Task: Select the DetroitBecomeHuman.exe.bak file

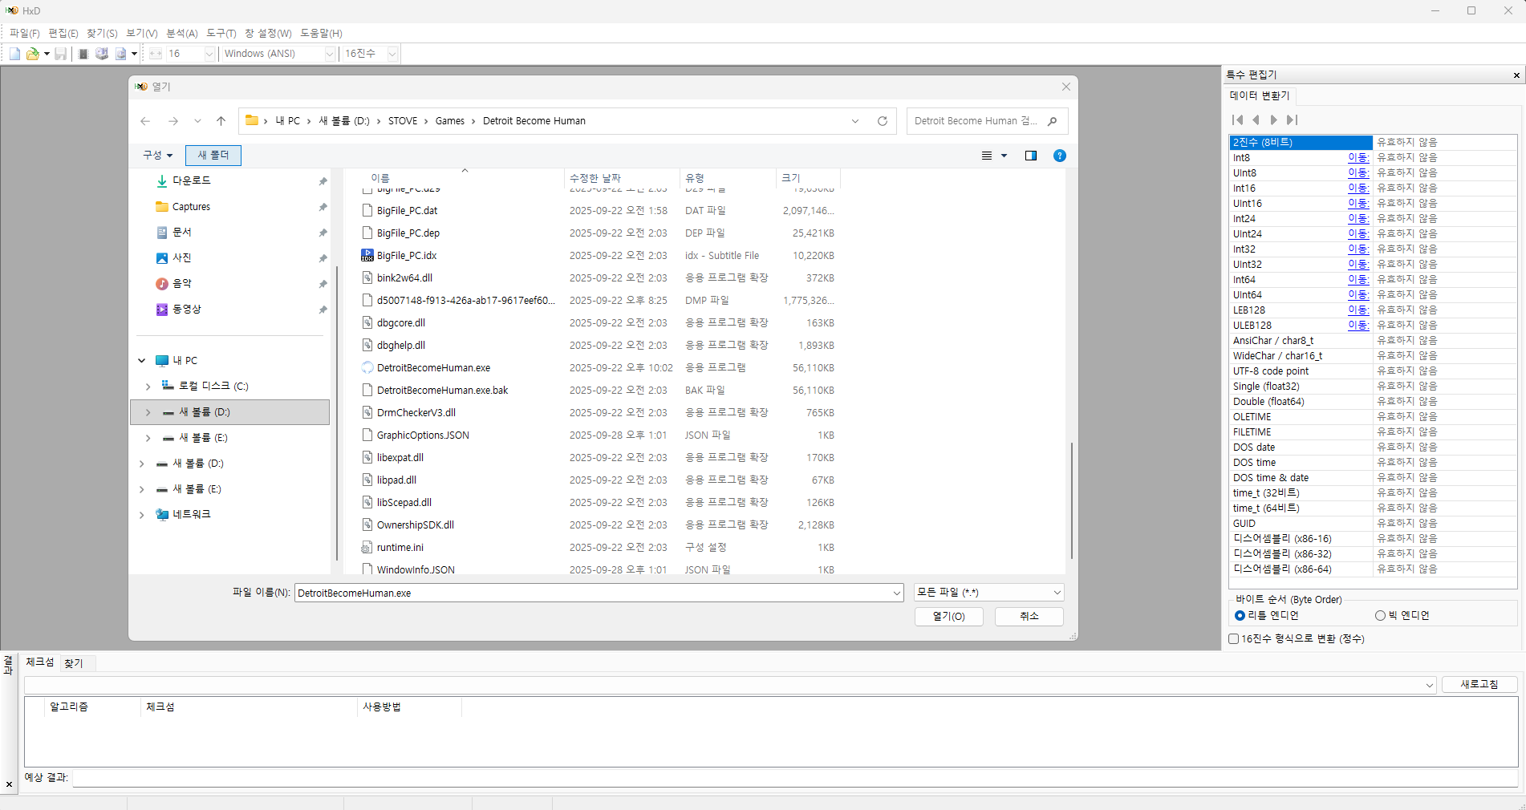Action: click(442, 391)
